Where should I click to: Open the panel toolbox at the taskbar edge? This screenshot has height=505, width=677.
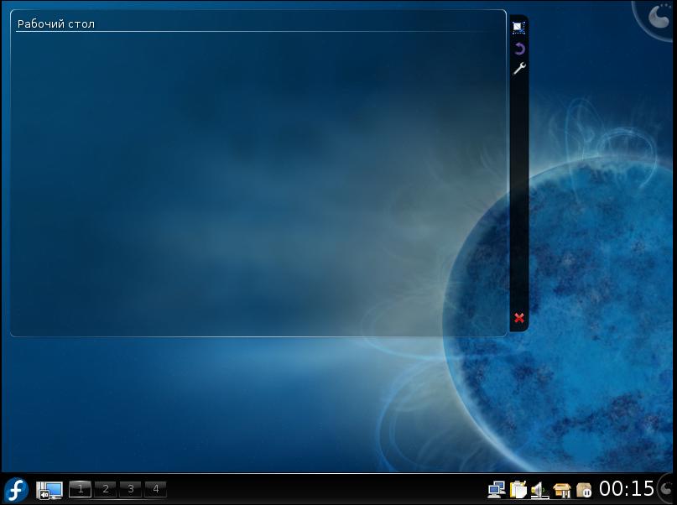667,488
